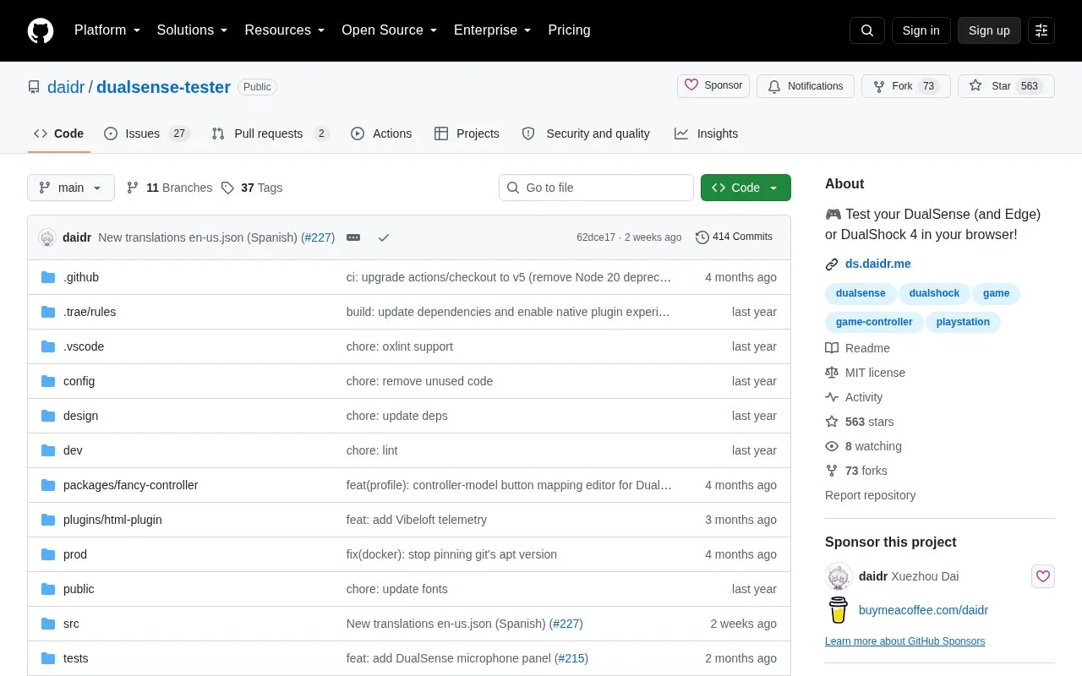Viewport: 1082px width, 676px height.
Task: Switch to the Pull requests tab
Action: [270, 134]
